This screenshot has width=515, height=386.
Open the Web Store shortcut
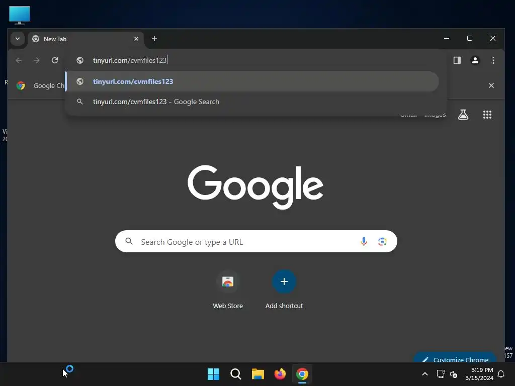click(x=228, y=290)
